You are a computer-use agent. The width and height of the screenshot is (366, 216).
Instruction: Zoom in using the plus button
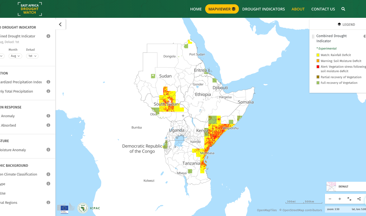[339, 199]
